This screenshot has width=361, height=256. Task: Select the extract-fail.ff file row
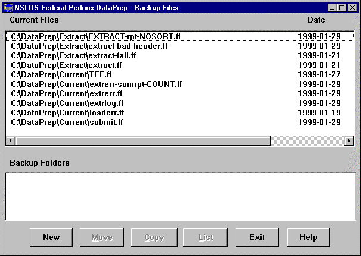(x=180, y=55)
